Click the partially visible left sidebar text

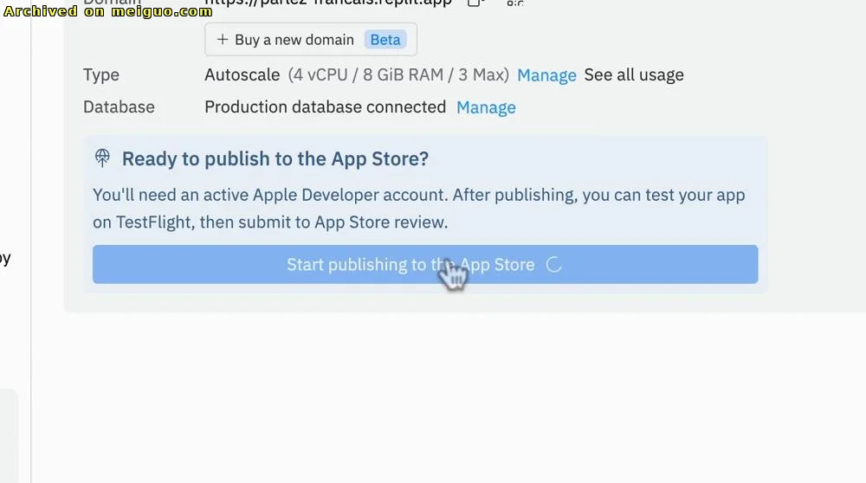pos(5,258)
